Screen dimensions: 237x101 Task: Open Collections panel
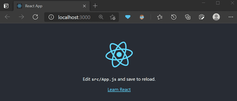188,17
